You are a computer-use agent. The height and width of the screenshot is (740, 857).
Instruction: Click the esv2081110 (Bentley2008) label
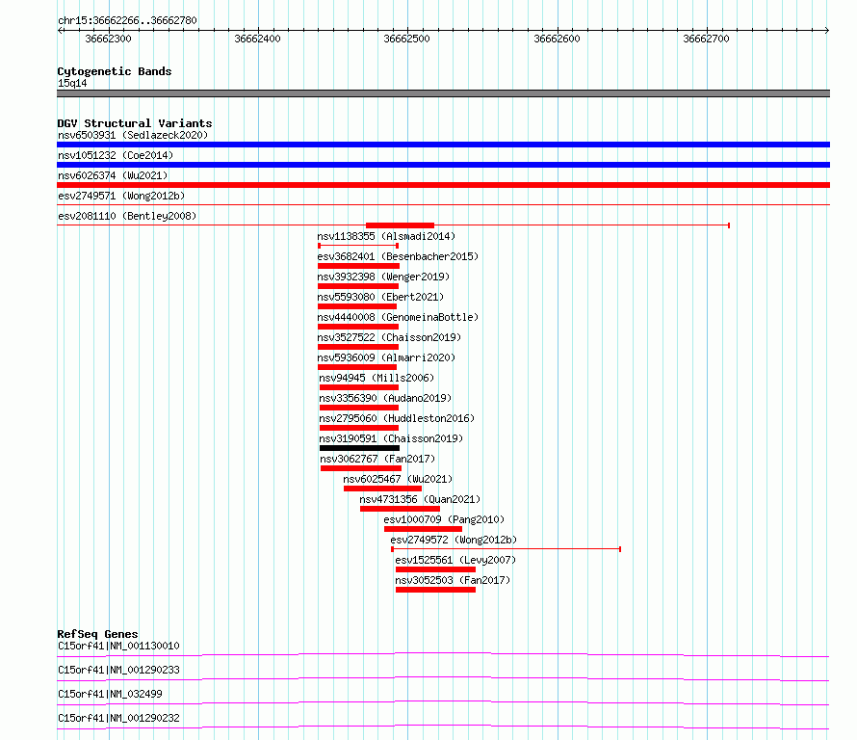click(127, 216)
